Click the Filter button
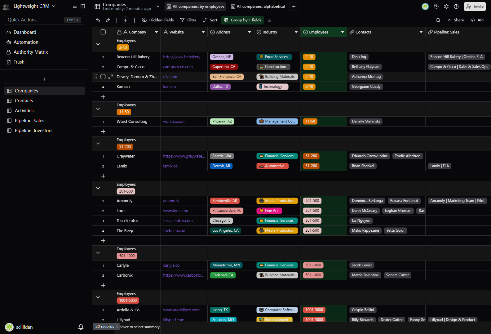Image resolution: width=491 pixels, height=334 pixels. (x=188, y=20)
